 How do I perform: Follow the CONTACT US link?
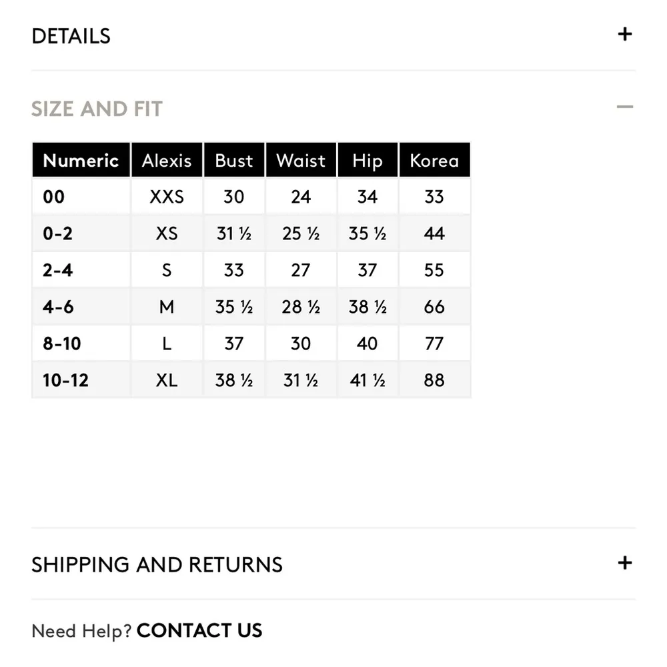(x=199, y=630)
